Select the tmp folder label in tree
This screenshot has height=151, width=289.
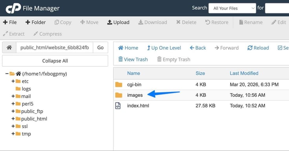[x=26, y=134]
